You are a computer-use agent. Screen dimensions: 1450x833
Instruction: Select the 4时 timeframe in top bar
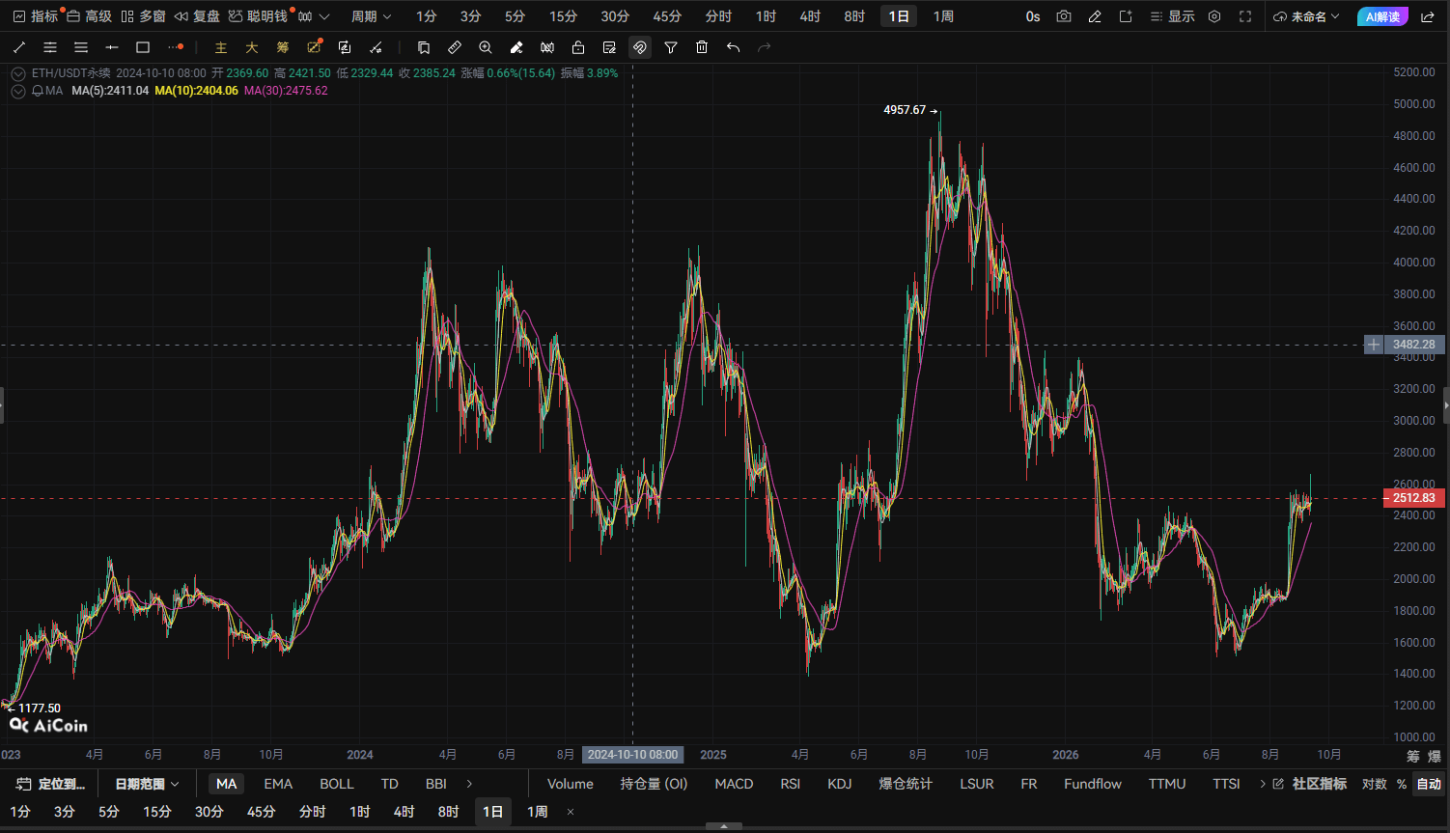pos(810,16)
